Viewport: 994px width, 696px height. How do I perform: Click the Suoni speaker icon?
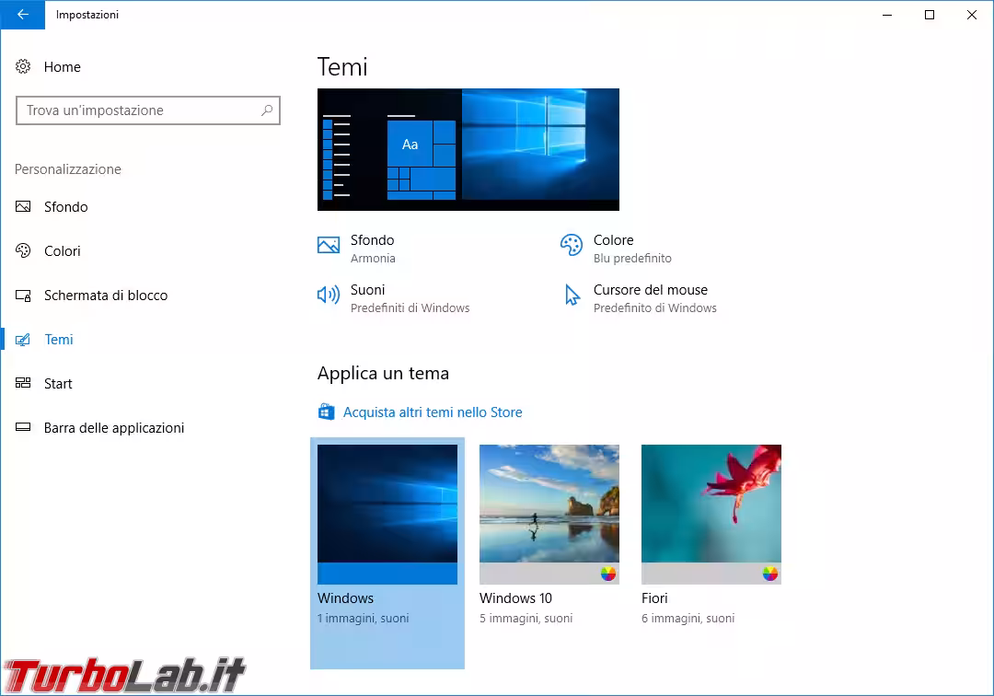click(329, 296)
